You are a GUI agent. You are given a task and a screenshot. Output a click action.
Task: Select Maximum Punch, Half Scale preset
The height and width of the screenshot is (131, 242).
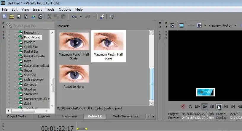pos(74,46)
